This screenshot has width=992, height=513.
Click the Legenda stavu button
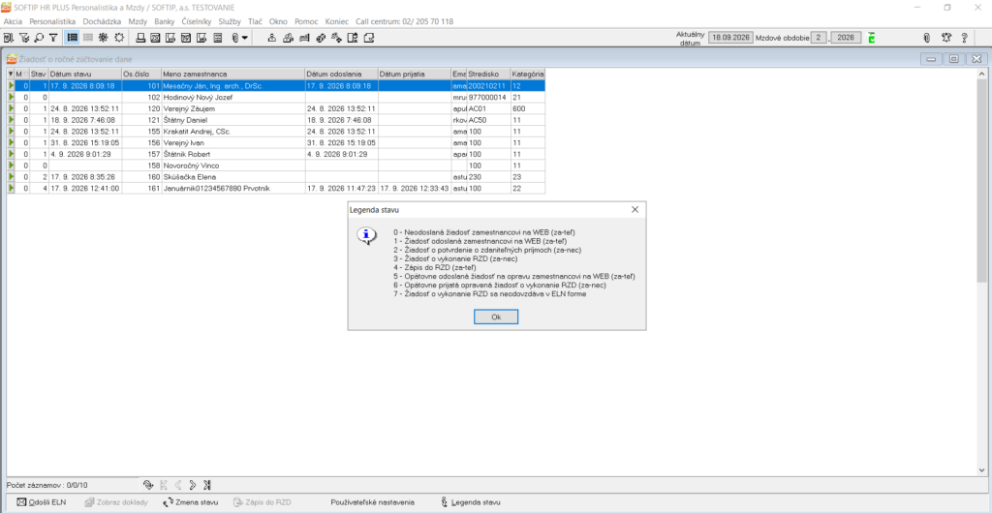point(472,502)
